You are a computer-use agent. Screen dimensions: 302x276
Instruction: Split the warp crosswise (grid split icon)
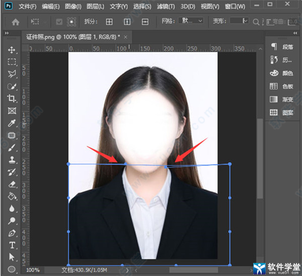(x=109, y=22)
